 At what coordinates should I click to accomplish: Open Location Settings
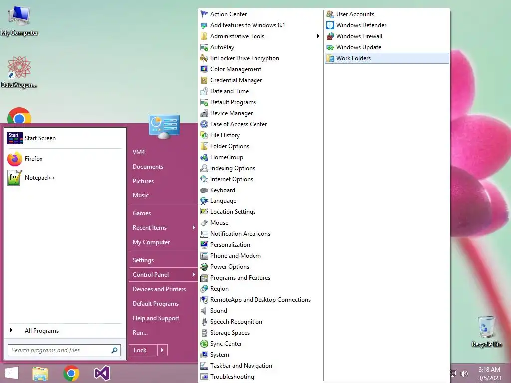(x=260, y=212)
